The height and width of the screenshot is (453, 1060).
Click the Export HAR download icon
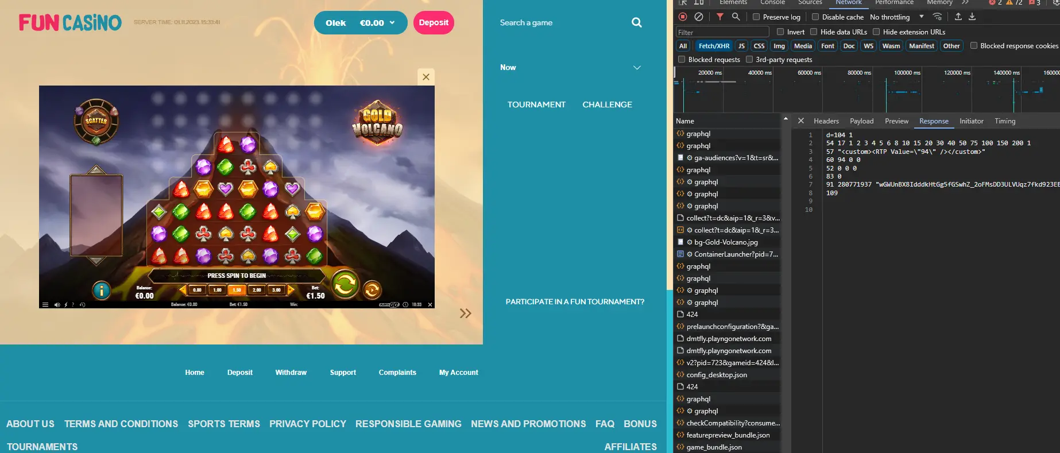[972, 17]
